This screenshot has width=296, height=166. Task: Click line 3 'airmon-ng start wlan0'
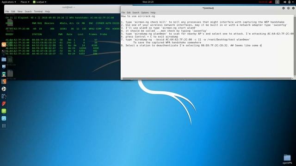tap(159, 28)
